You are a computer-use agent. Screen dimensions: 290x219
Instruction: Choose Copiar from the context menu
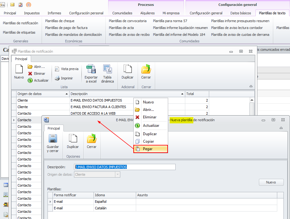click(x=148, y=141)
